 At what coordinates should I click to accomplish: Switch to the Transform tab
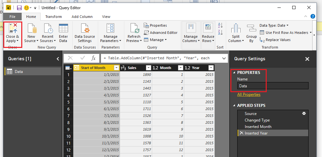pos(53,17)
